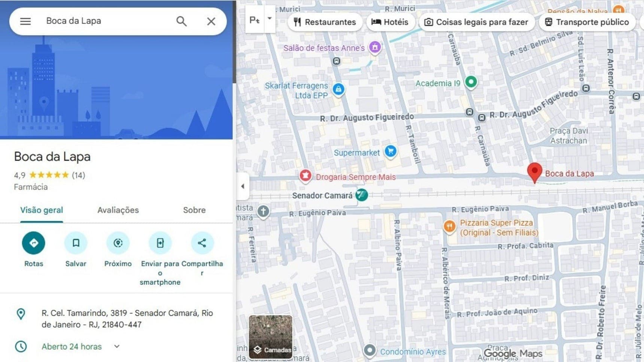The height and width of the screenshot is (362, 644).
Task: Open the main menu hamburger icon
Action: pyautogui.click(x=25, y=21)
